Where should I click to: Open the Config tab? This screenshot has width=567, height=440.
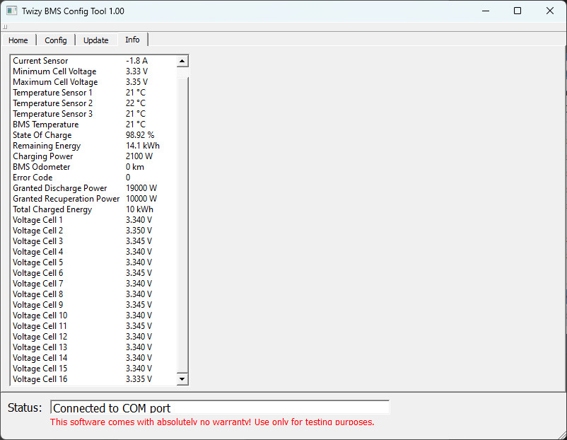(56, 40)
